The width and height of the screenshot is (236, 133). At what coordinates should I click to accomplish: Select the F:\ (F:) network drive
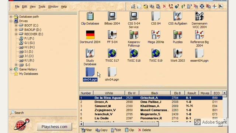pos(29,38)
